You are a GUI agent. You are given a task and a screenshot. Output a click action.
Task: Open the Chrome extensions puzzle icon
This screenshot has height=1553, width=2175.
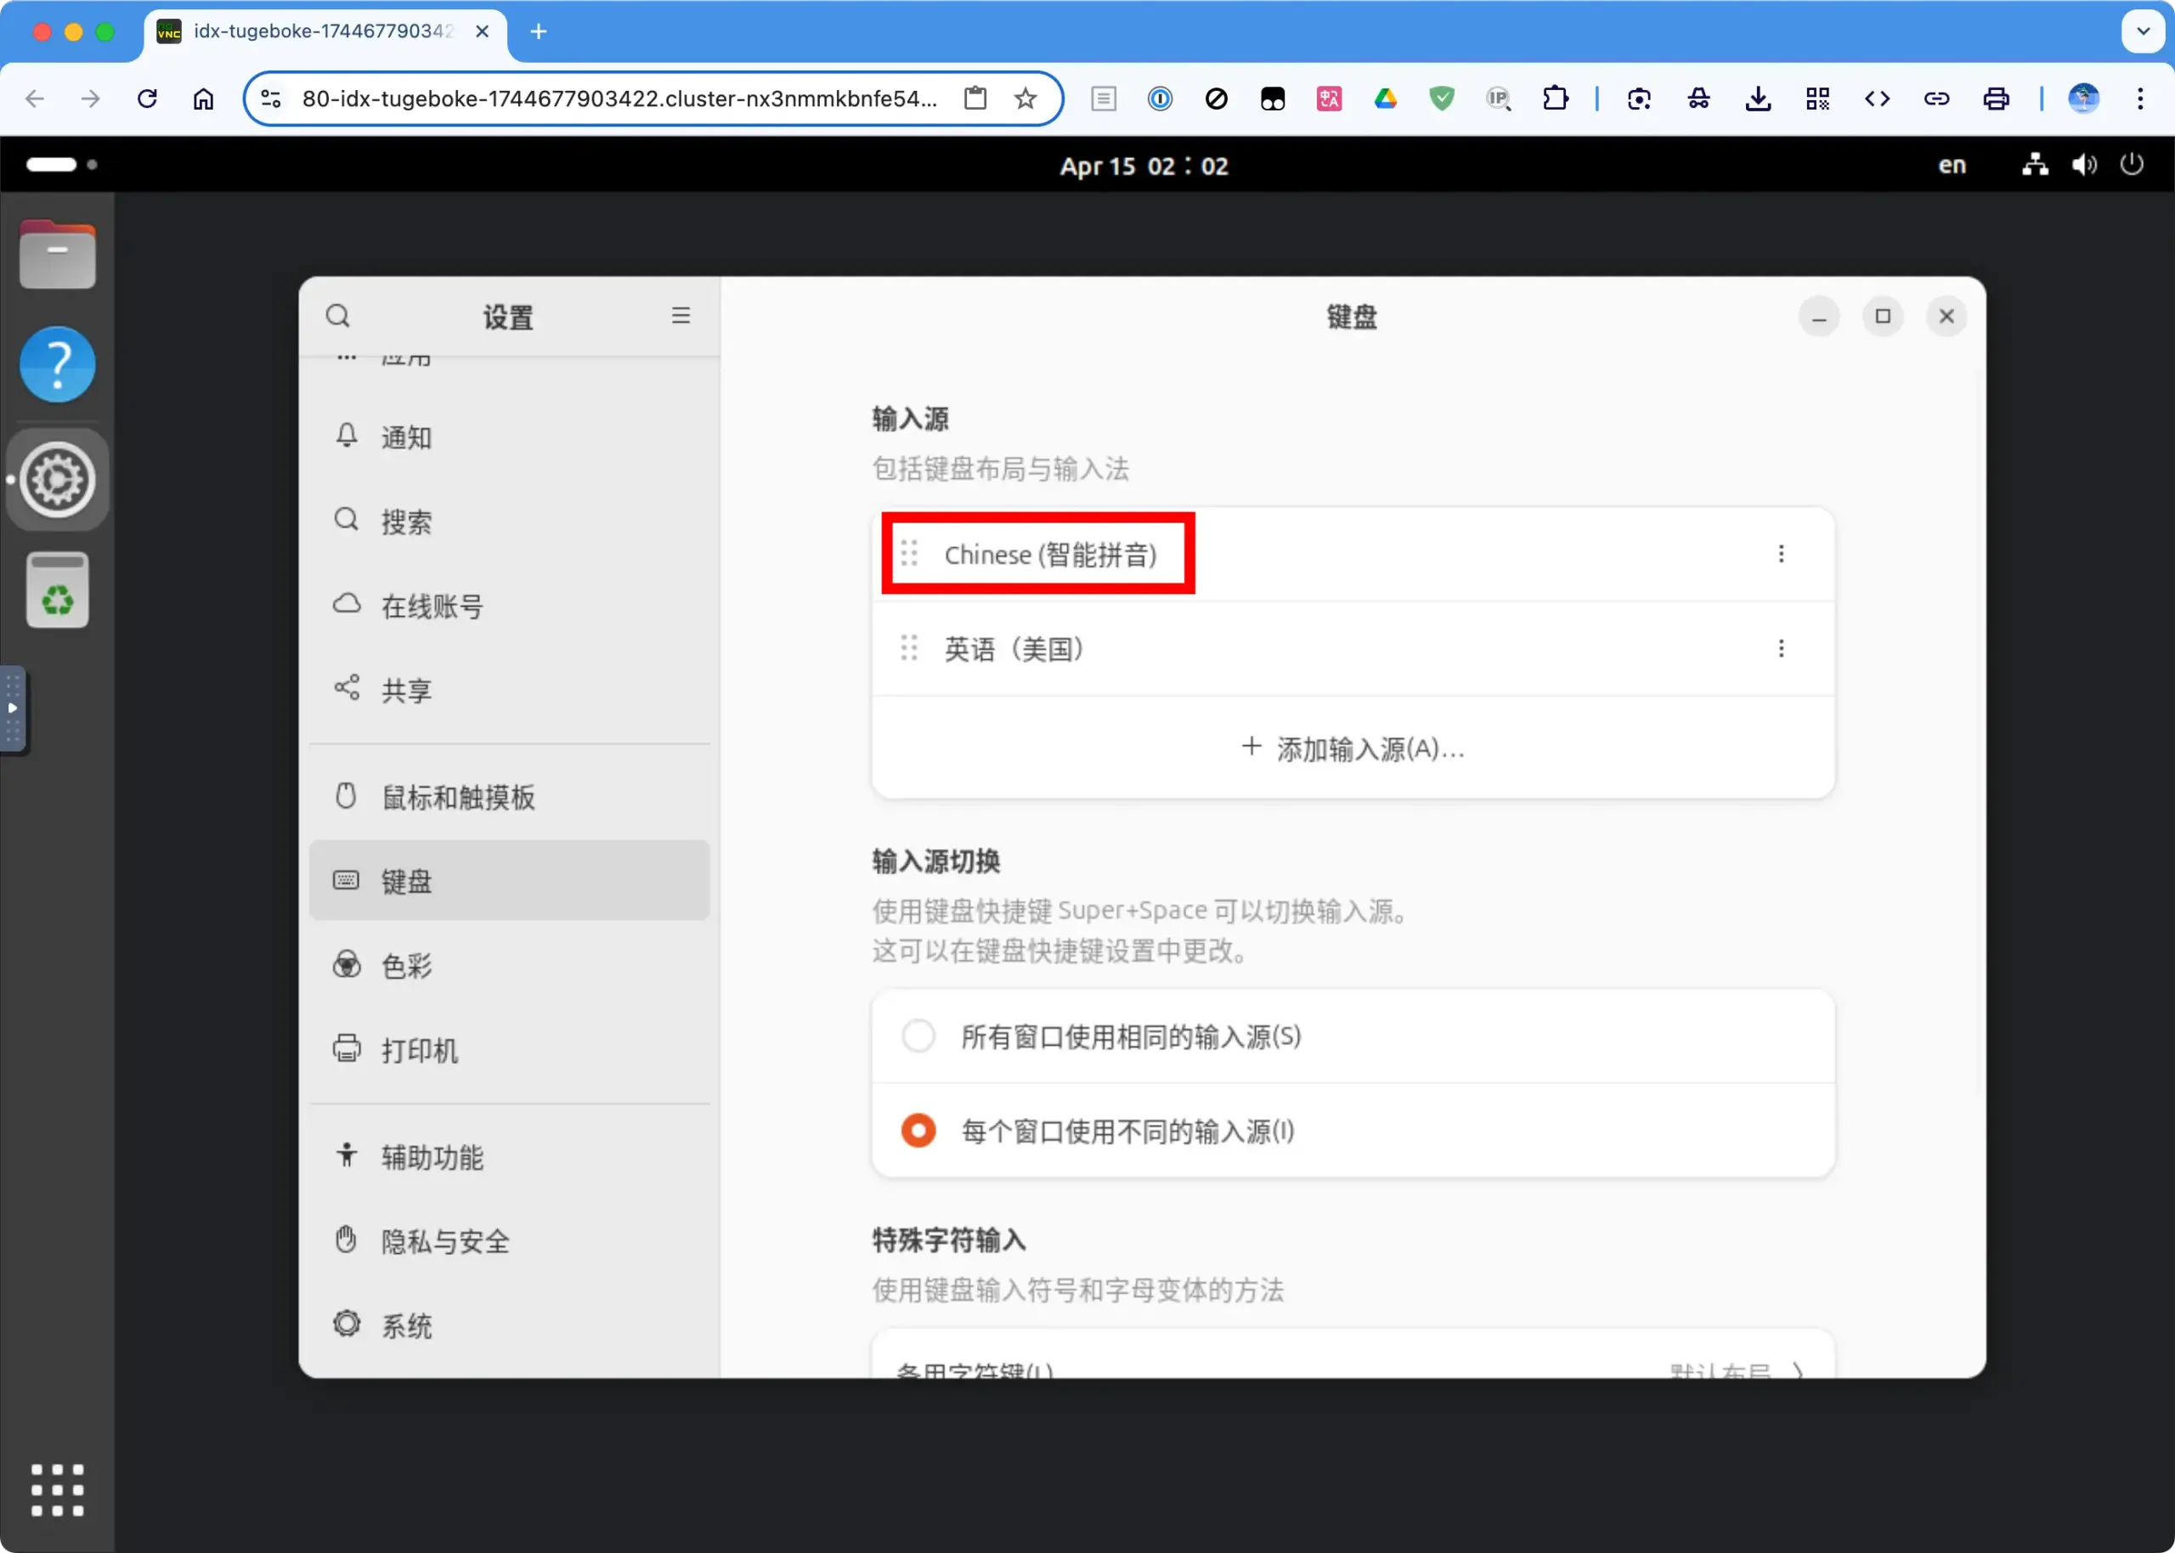[x=1556, y=99]
